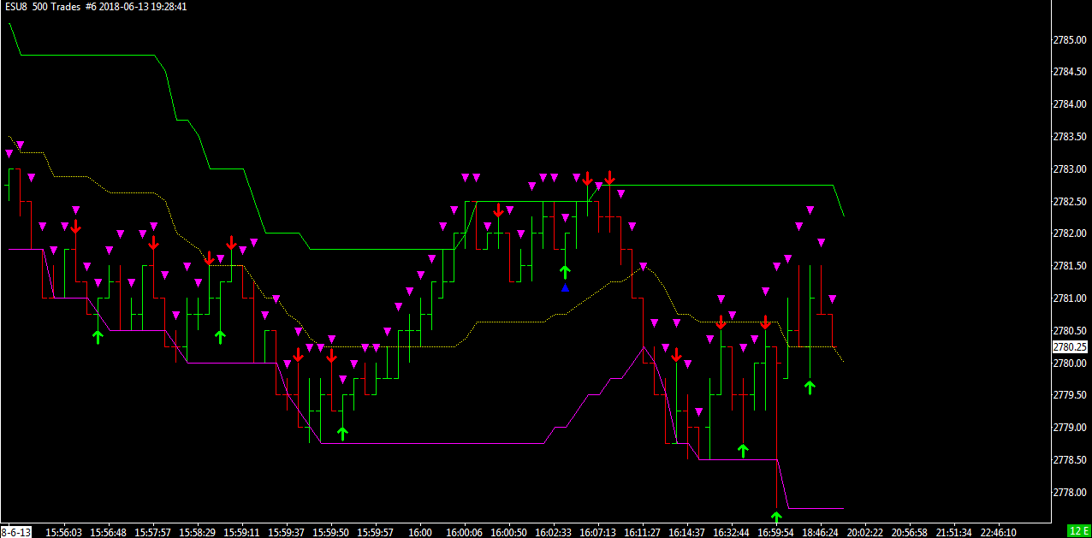This screenshot has width=1092, height=538.
Task: Click time axis label 15:59:57
Action: click(x=376, y=532)
